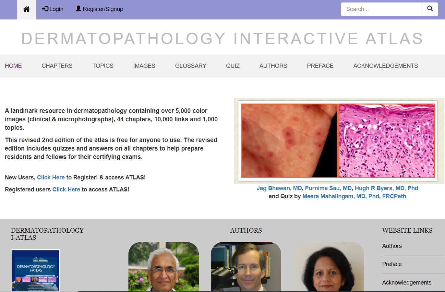
Task: Select IMAGES in the navigation bar
Action: click(x=144, y=66)
